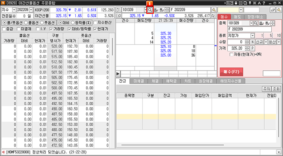Click the key icon beside the eraser icon
The height and width of the screenshot is (156, 283).
click(279, 10)
